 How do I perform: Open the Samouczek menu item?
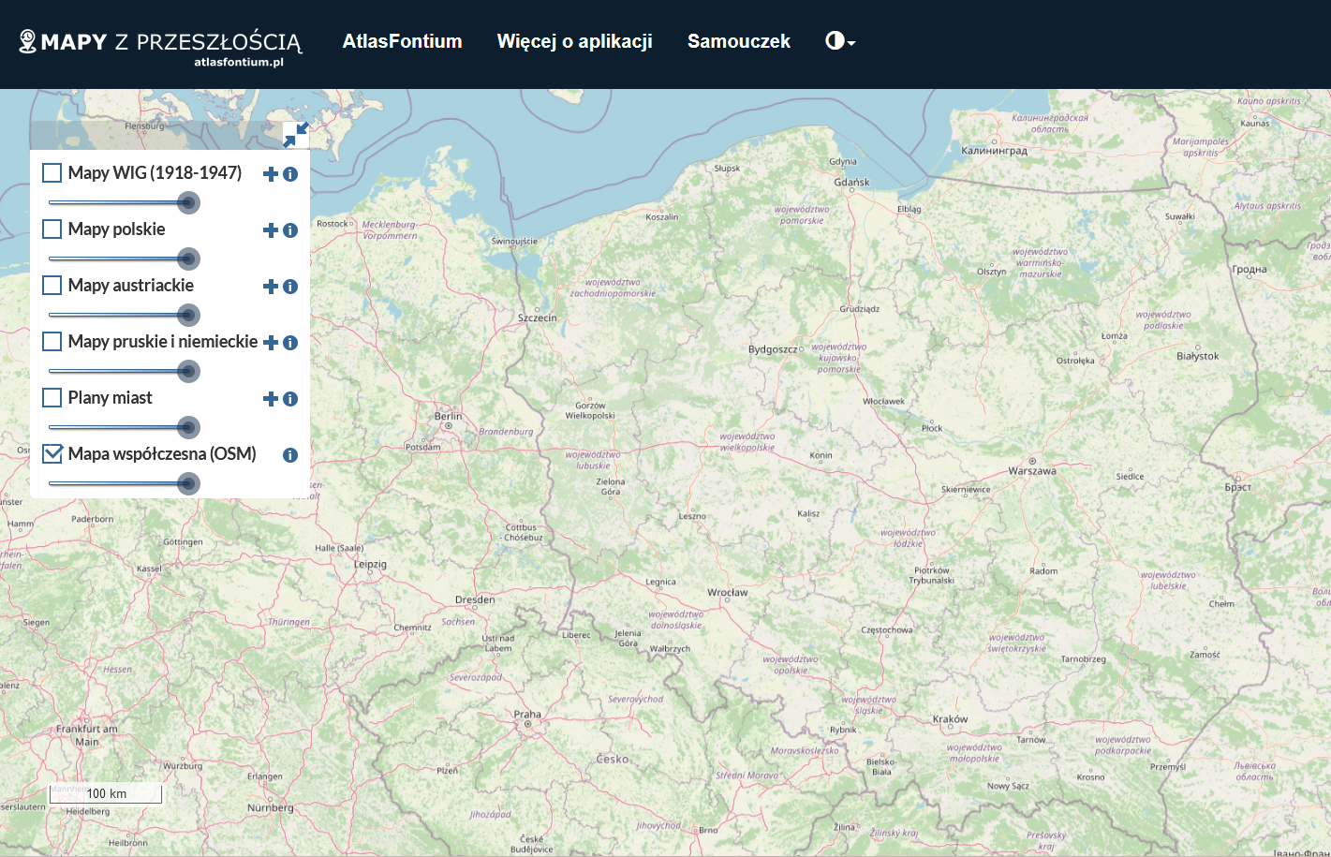point(739,41)
